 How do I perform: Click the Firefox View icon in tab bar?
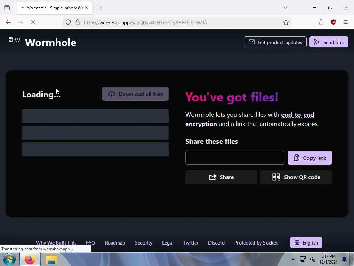[x=7, y=8]
